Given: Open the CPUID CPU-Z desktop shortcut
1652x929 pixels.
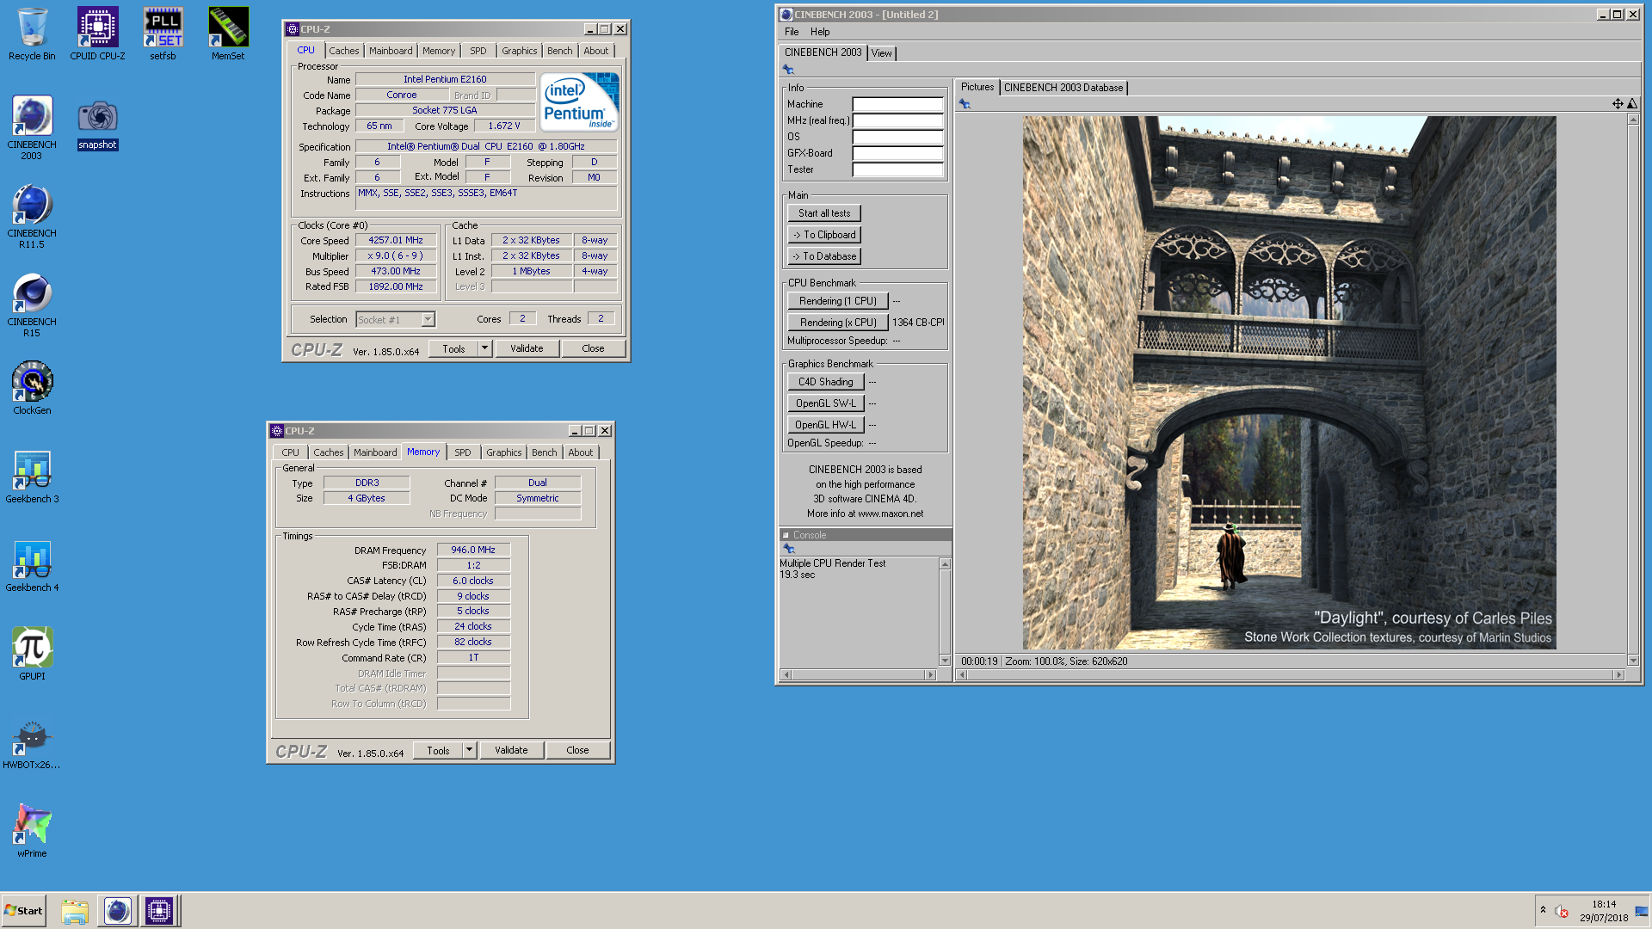Looking at the screenshot, I should point(97,34).
